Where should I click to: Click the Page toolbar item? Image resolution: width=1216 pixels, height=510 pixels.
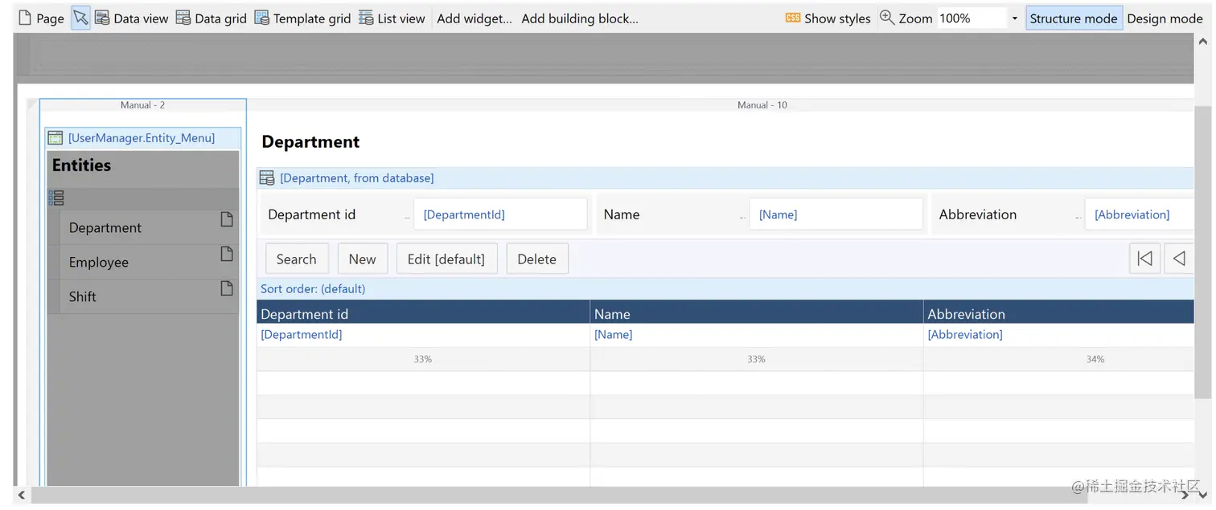click(x=41, y=18)
